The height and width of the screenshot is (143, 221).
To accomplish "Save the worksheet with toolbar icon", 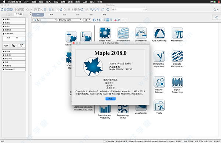I will (8, 10).
